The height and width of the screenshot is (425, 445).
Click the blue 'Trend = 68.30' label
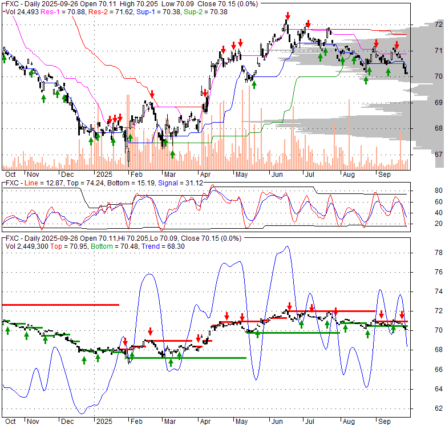pos(163,246)
